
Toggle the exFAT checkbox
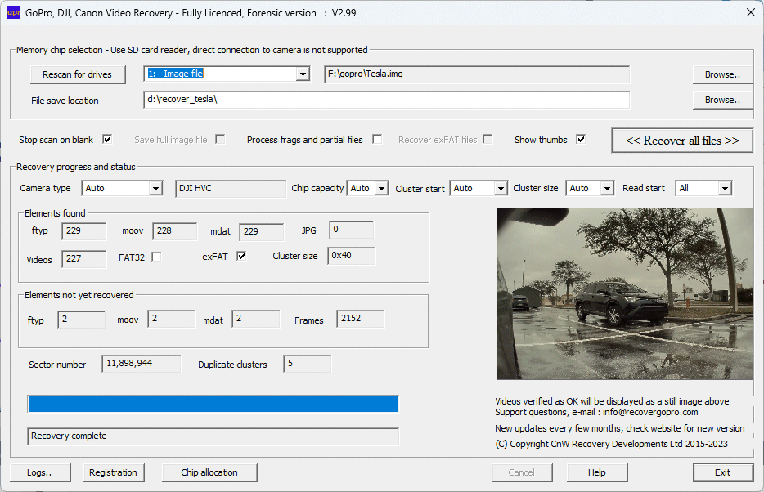241,257
